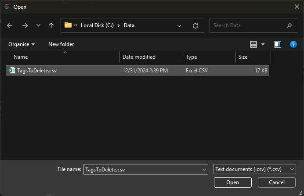Expand the address bar history dropdown
Screen dimensions: 304x196
tap(179, 25)
